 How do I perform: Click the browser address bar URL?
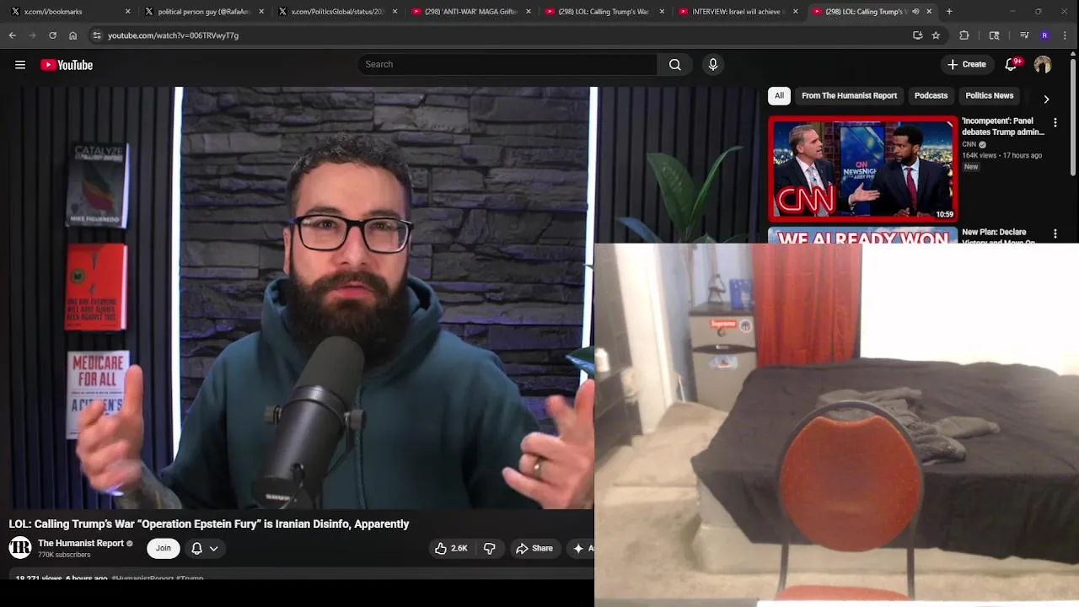173,35
